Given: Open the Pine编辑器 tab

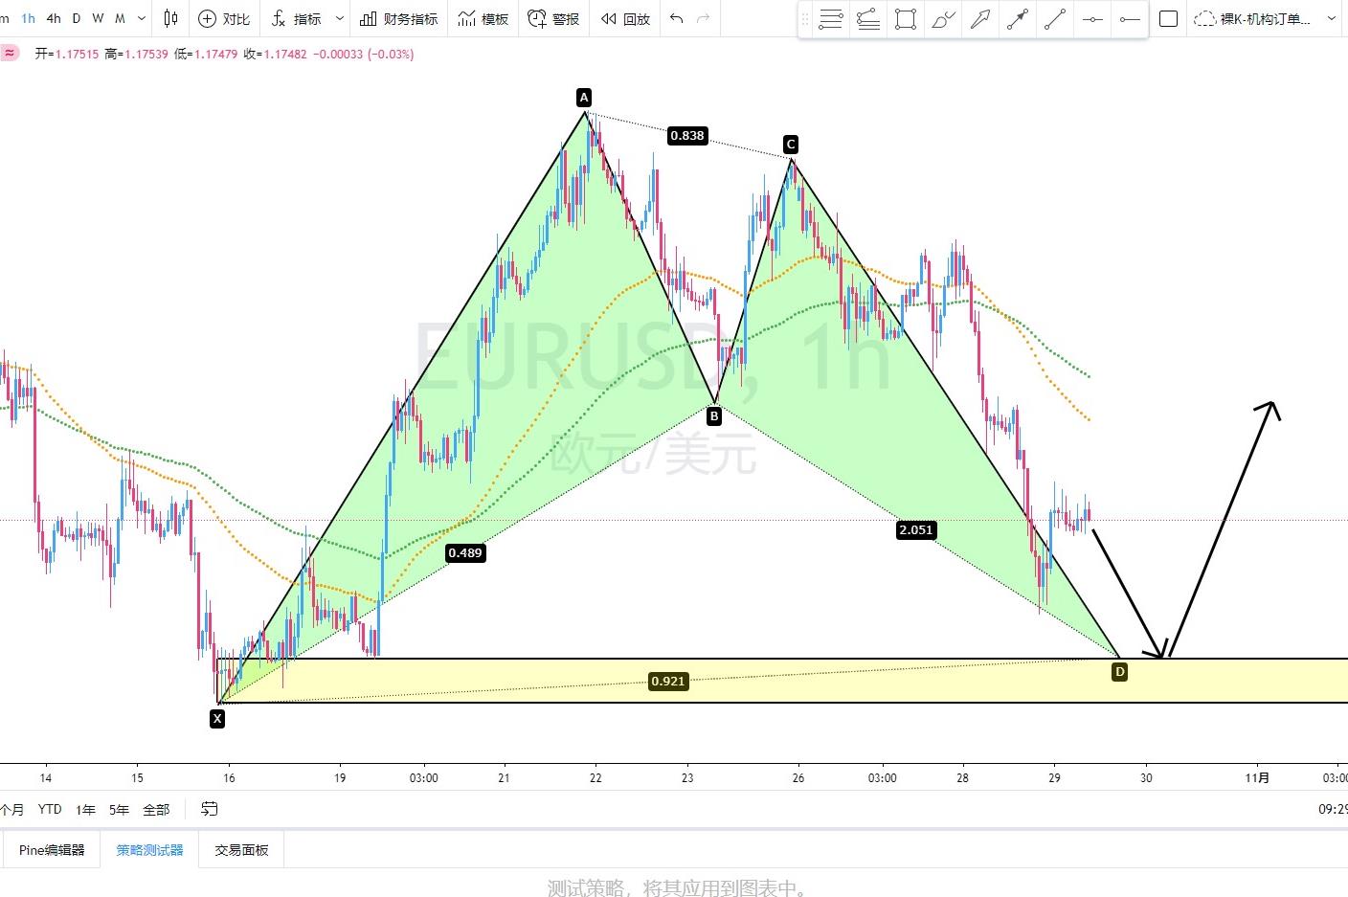Looking at the screenshot, I should [52, 850].
